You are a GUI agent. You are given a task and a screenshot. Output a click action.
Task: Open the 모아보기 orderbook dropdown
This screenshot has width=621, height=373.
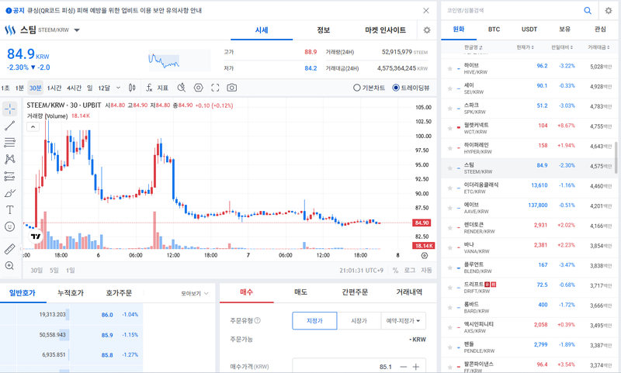click(195, 293)
